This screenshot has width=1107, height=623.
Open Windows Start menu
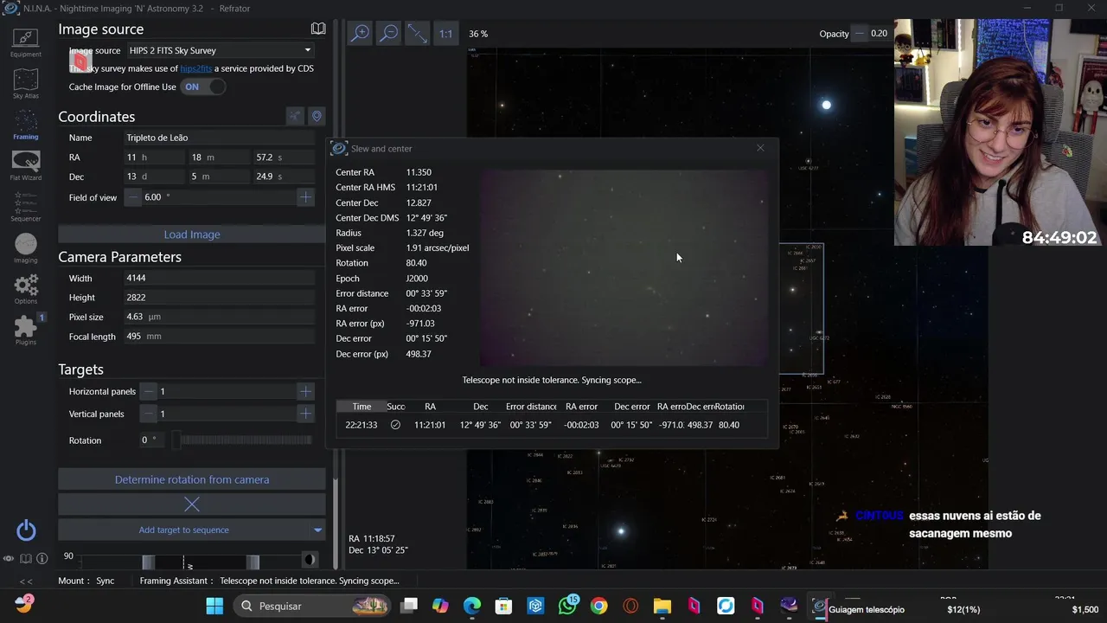(214, 606)
